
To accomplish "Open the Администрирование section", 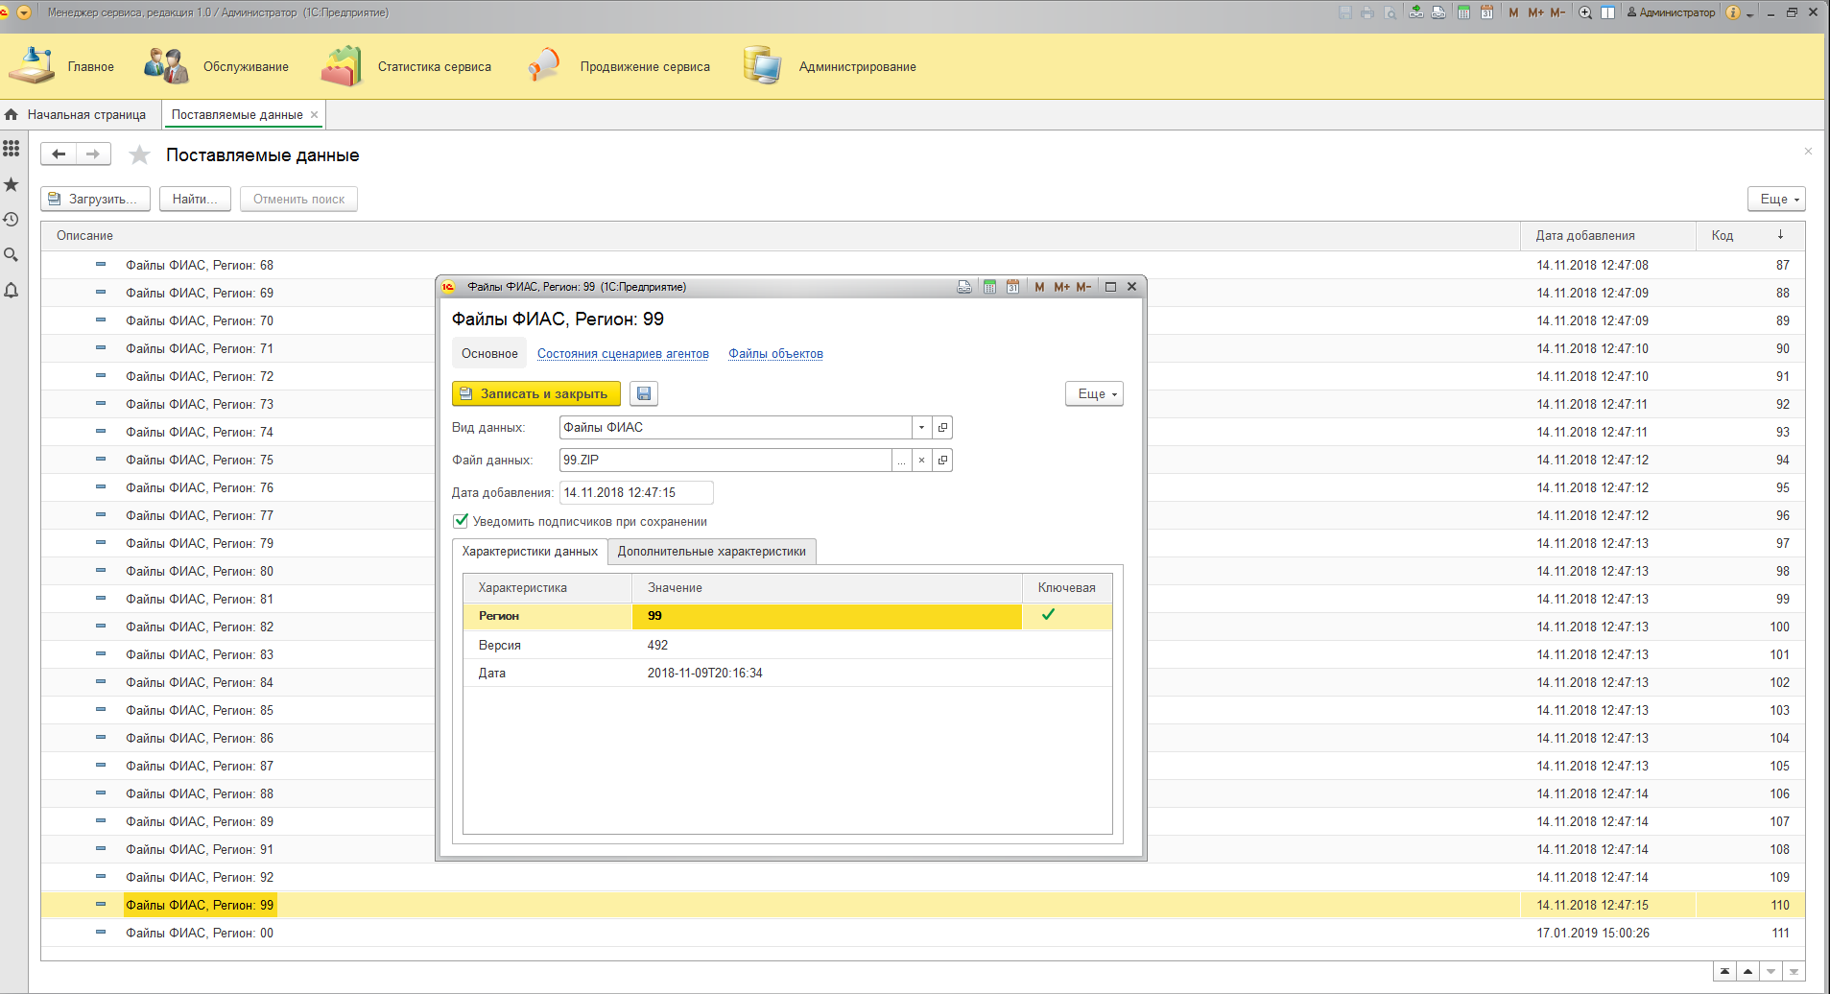I will pyautogui.click(x=857, y=67).
